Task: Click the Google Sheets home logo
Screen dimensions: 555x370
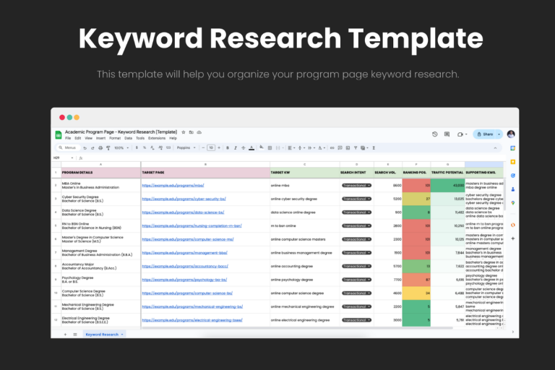Action: pyautogui.click(x=59, y=135)
